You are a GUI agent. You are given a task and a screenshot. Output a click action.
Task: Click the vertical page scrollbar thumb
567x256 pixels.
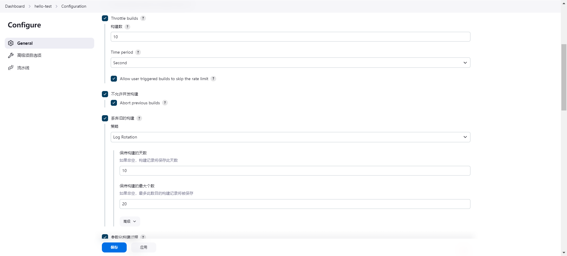[x=564, y=77]
